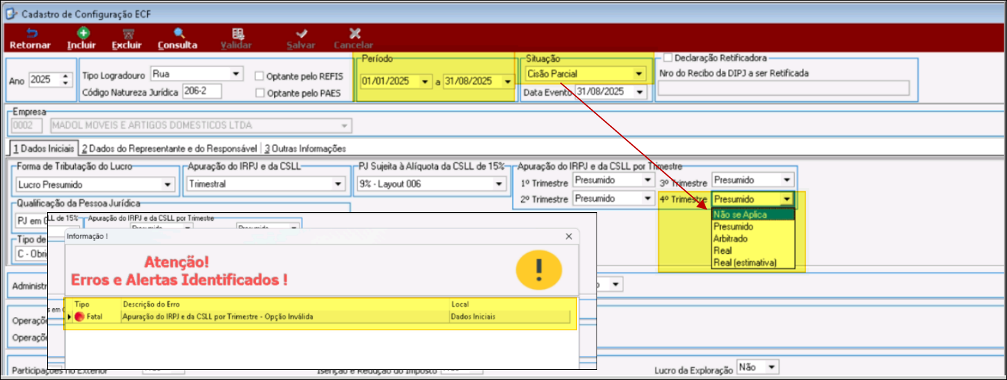Click the Código Natureza Jurídica field
This screenshot has height=380, width=1007.
pyautogui.click(x=202, y=92)
